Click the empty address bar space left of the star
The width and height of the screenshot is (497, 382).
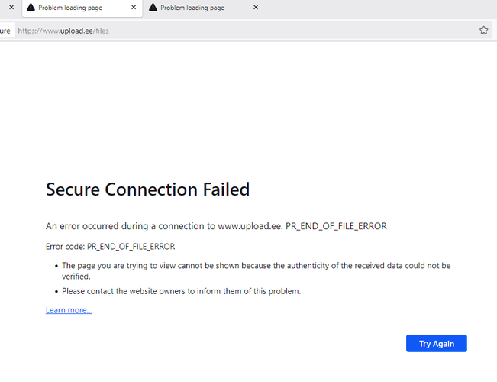(292, 31)
